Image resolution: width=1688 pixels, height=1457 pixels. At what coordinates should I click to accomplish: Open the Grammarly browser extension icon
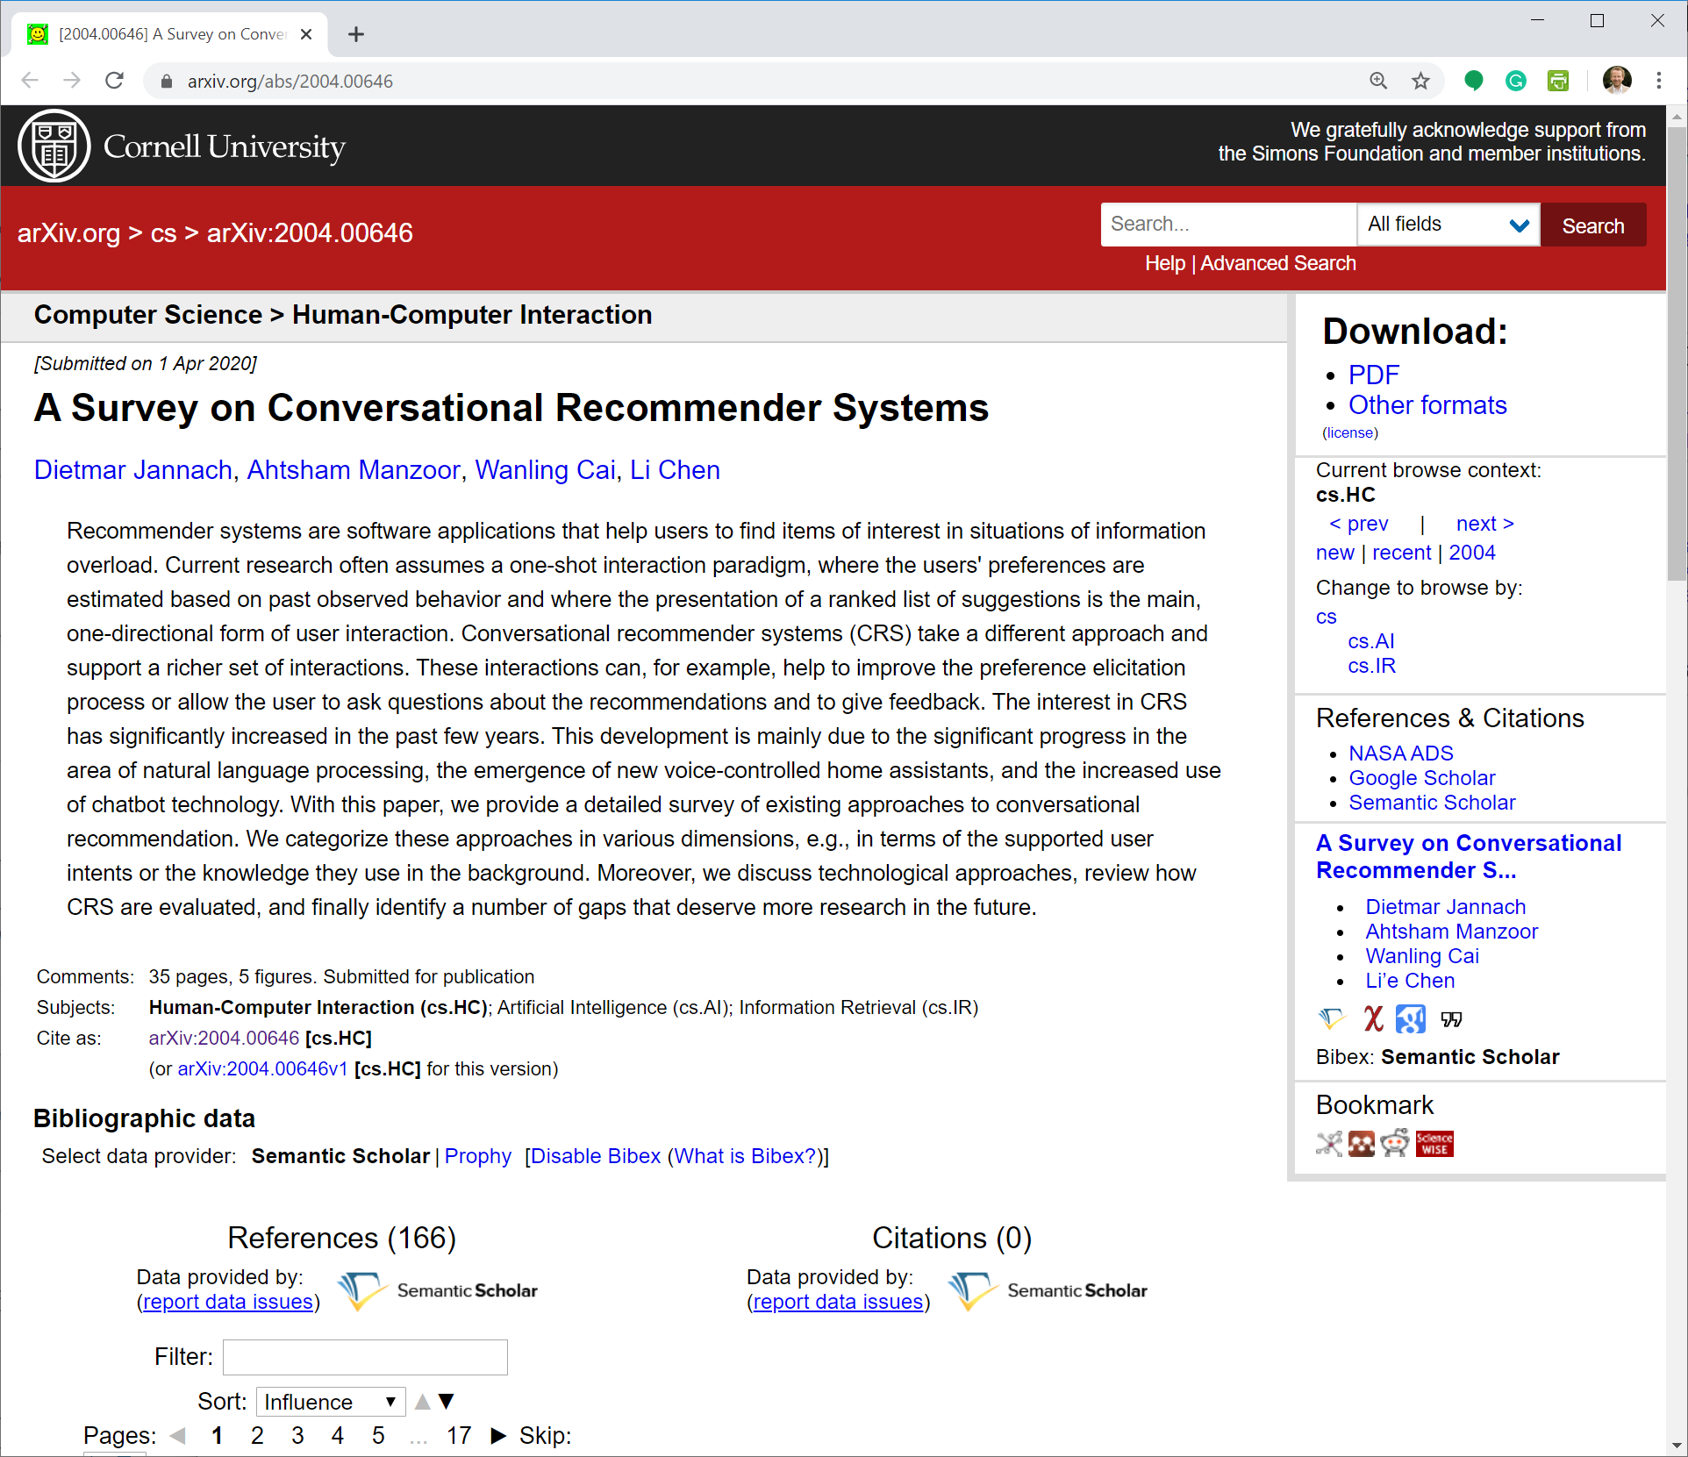(1515, 81)
